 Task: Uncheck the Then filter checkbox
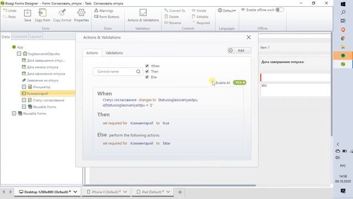coord(147,71)
